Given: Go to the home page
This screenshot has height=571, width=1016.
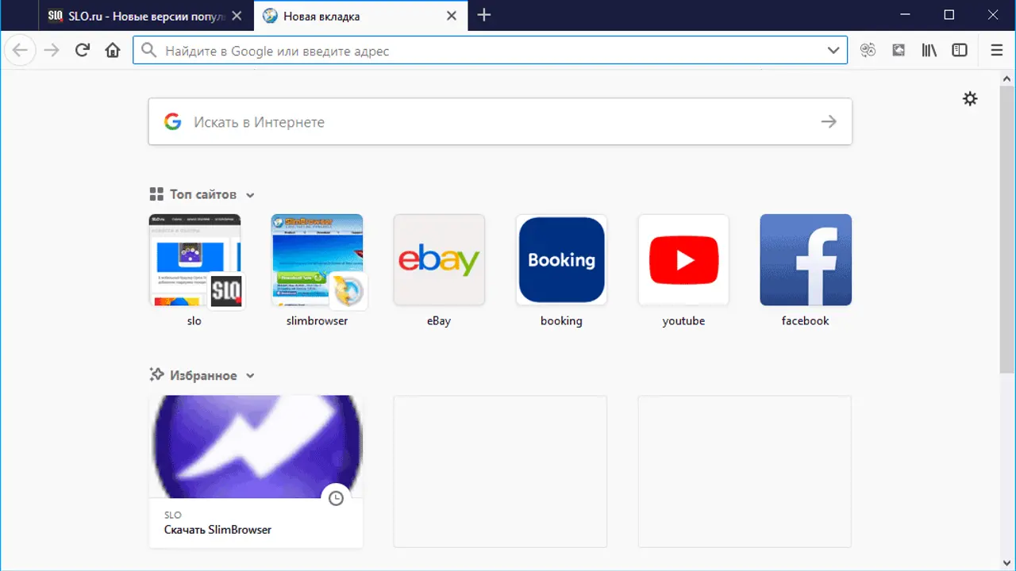Looking at the screenshot, I should [x=113, y=51].
